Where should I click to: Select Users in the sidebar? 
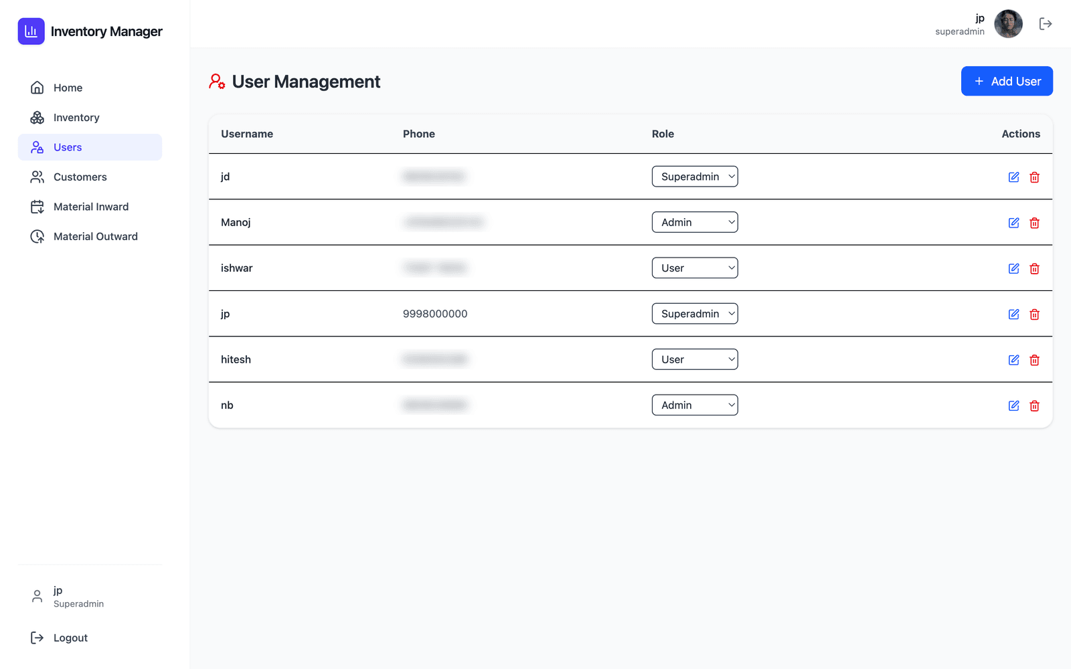90,147
